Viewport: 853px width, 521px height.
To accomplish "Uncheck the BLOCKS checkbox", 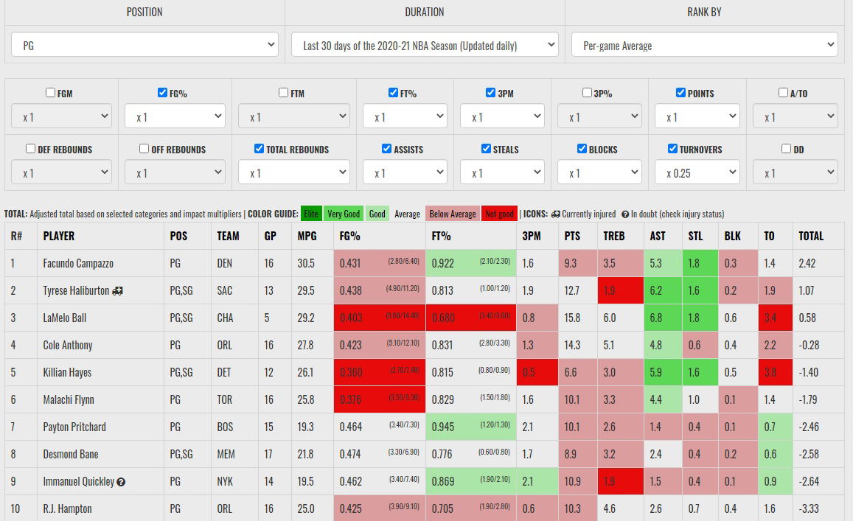I will [x=582, y=148].
